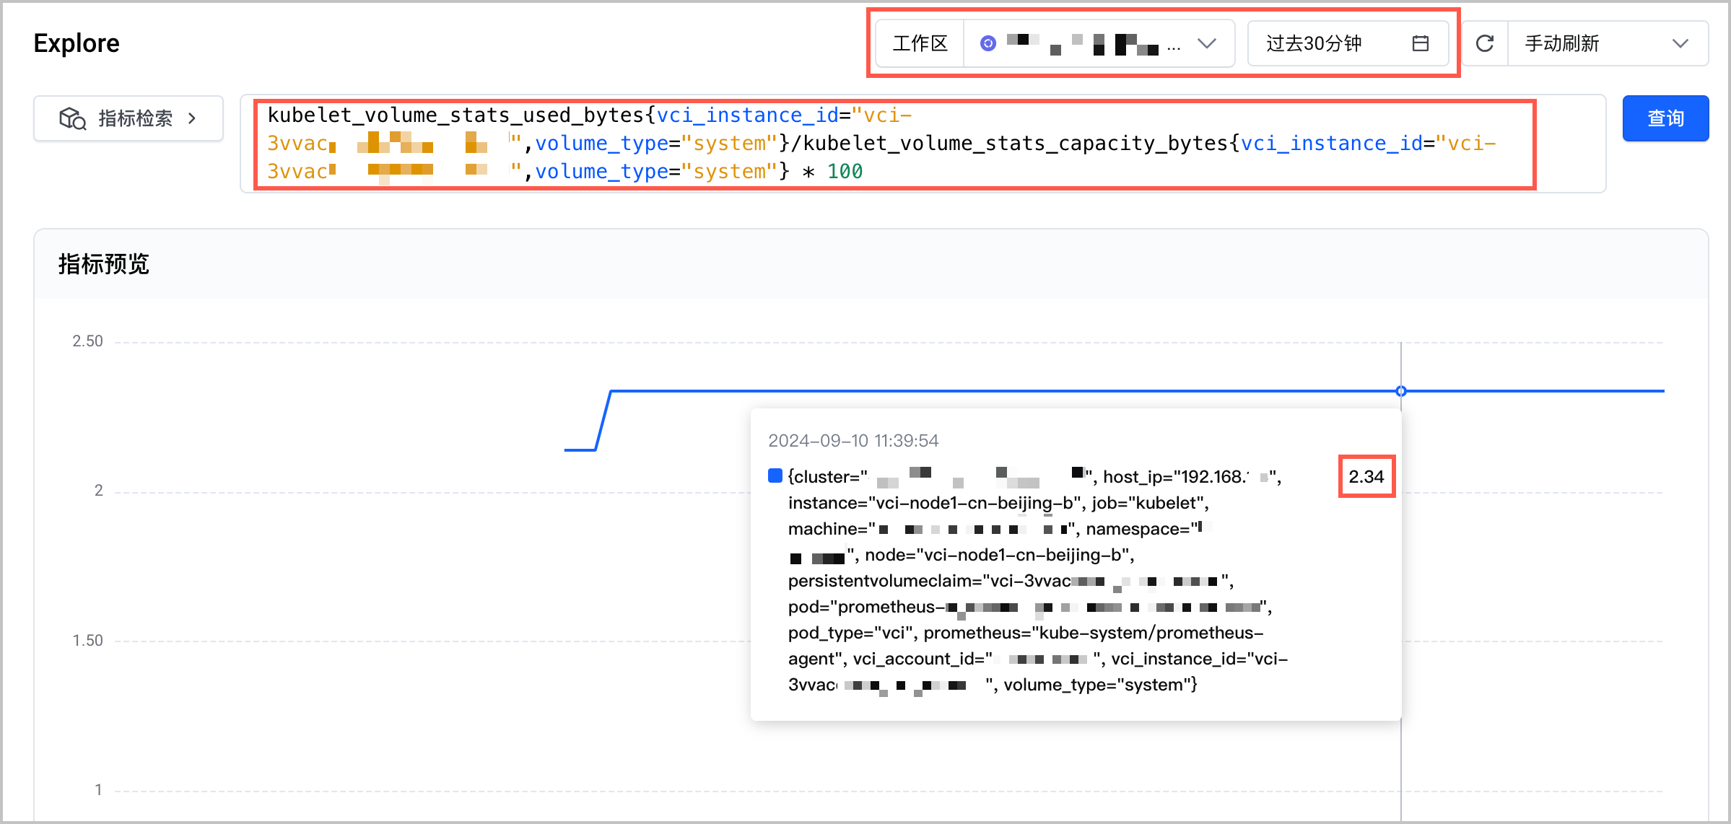Click the 2.34 value in tooltip
1731x824 pixels.
coord(1366,476)
